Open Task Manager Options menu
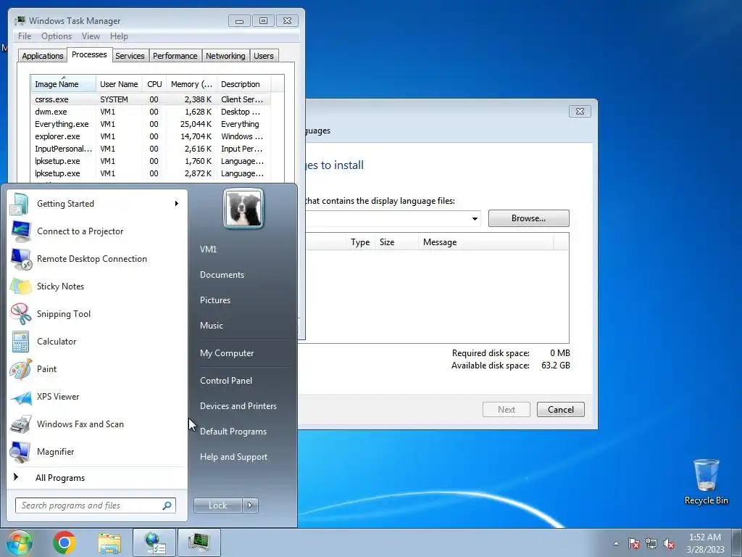This screenshot has height=557, width=742. 57,36
